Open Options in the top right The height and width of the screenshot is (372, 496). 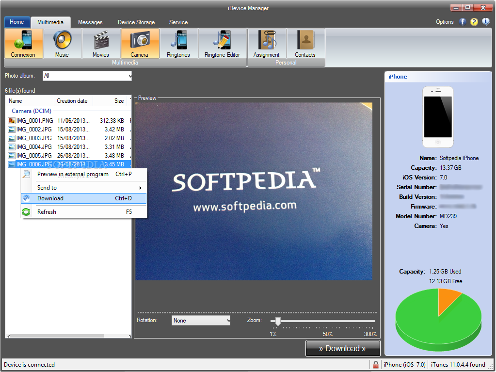[445, 22]
